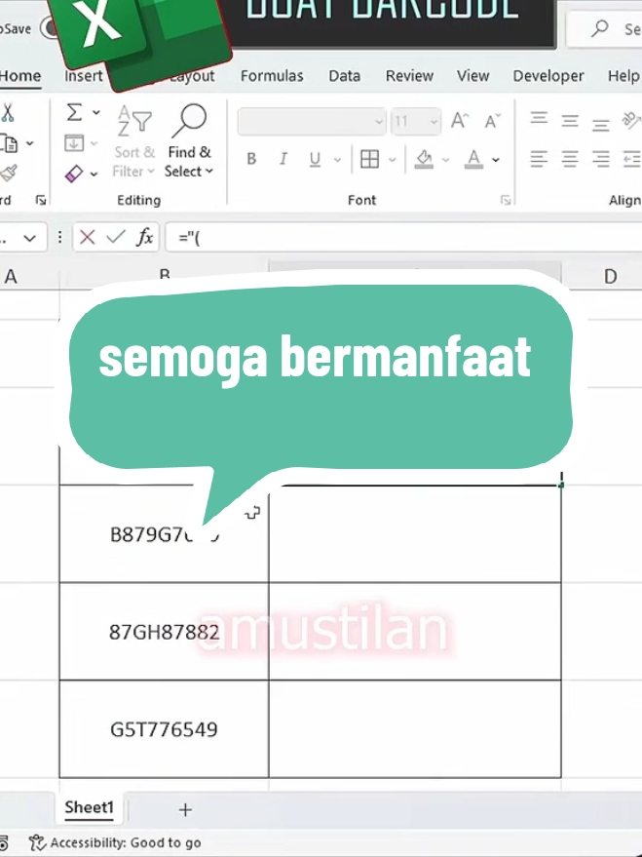
Task: Open the Font Color dropdown arrow
Action: pyautogui.click(x=496, y=160)
